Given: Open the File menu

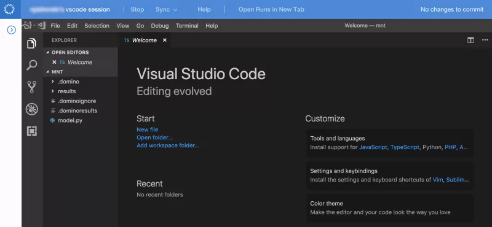Looking at the screenshot, I should point(55,26).
